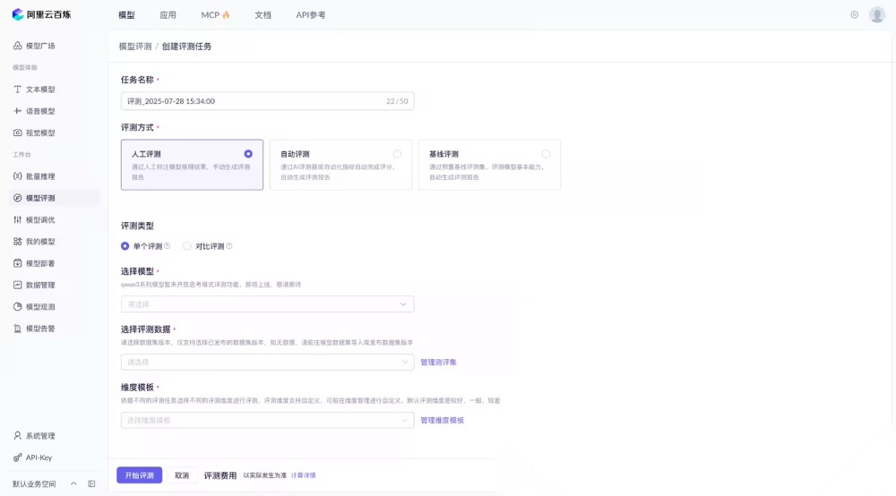Open 管理维度模板 link
This screenshot has width=896, height=496.
[x=443, y=420]
